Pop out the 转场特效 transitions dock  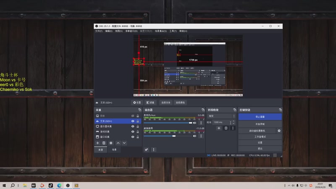coord(235,110)
